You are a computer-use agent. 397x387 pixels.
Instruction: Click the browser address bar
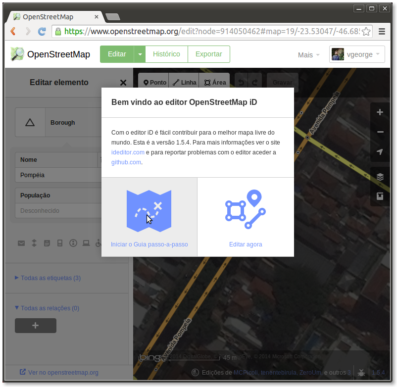pyautogui.click(x=212, y=31)
